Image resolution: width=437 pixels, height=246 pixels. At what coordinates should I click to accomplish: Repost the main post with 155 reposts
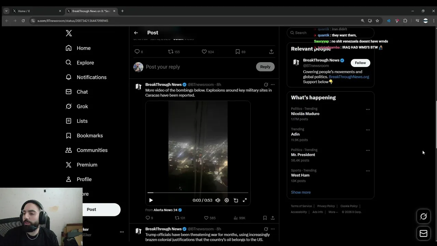click(x=174, y=52)
